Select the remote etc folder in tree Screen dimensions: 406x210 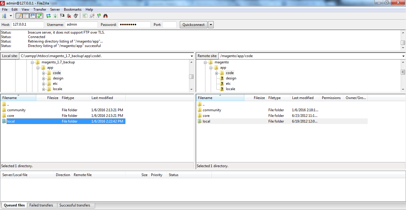[x=225, y=84]
